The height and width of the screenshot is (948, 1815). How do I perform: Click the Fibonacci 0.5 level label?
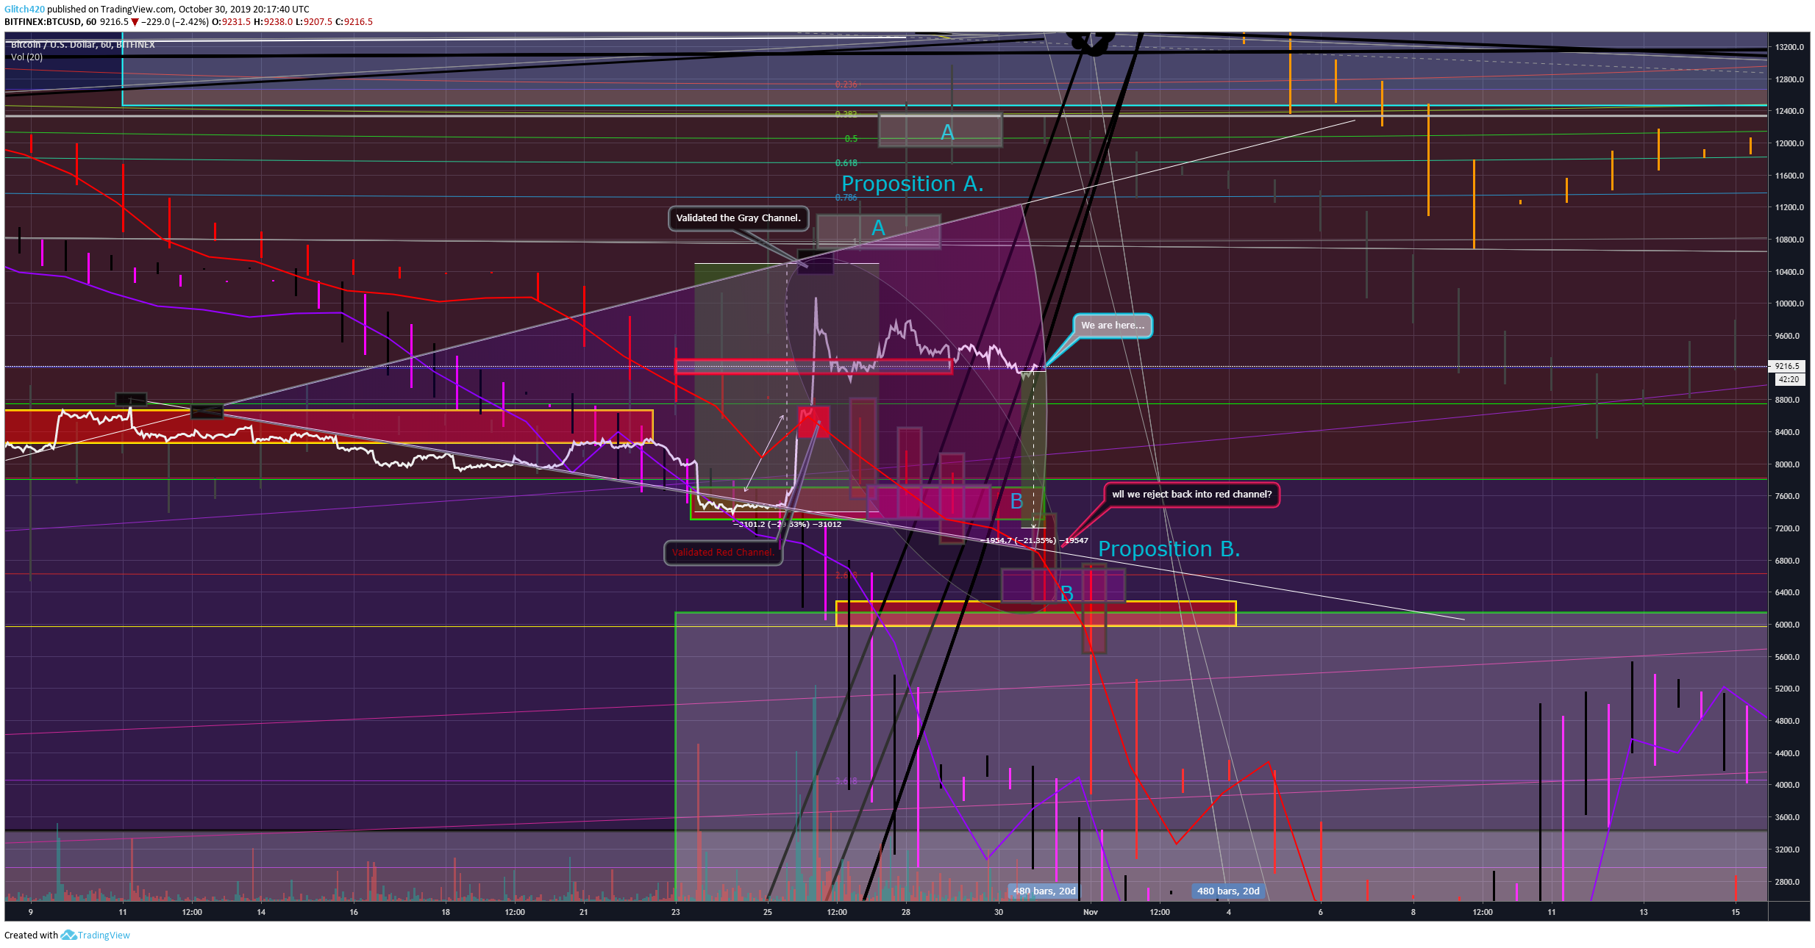coord(851,139)
